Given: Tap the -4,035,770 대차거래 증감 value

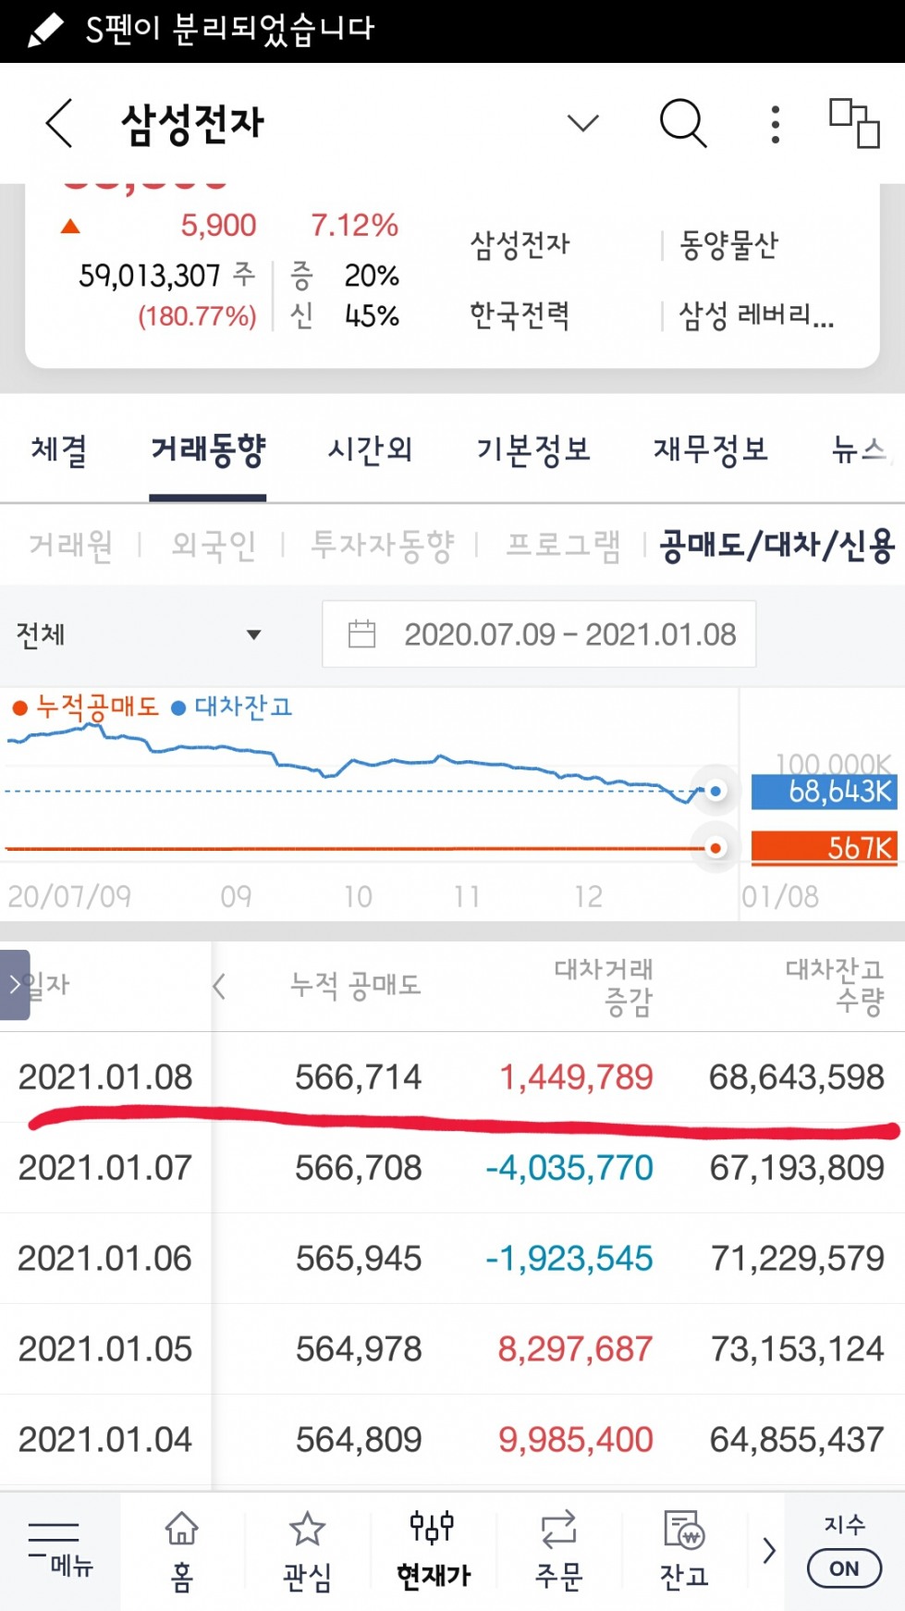Looking at the screenshot, I should (x=569, y=1168).
